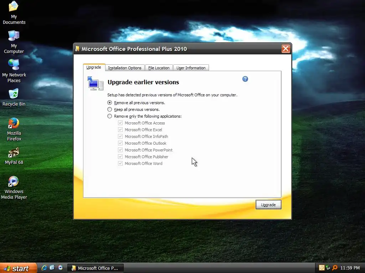Screen dimensions: 365x273
Task: Toggle Microsoft Office InfoPath checkbox
Action: pos(120,136)
